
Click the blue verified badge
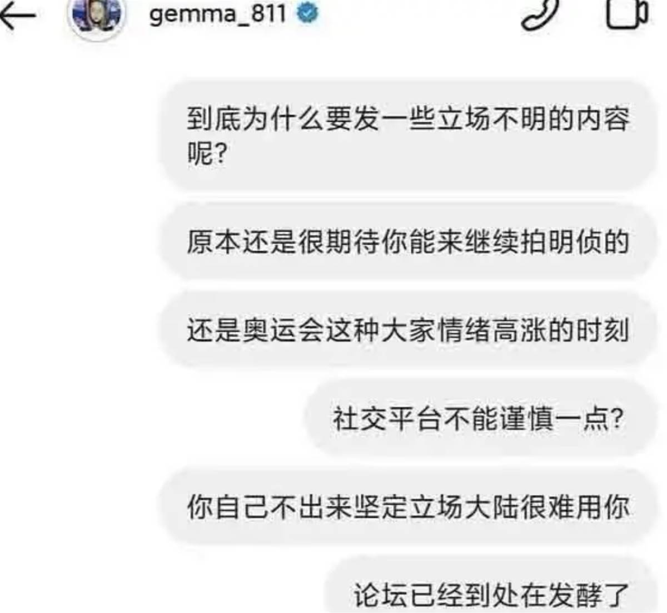pyautogui.click(x=308, y=13)
